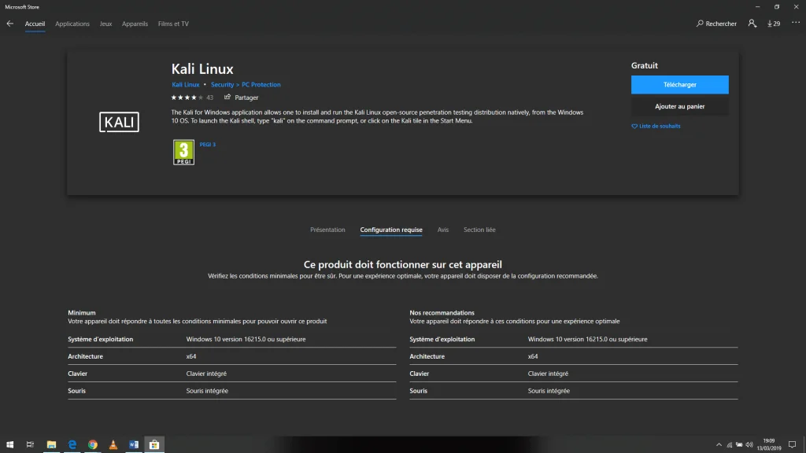This screenshot has width=806, height=453.
Task: Open Films et TV navigation item
Action: 173,24
